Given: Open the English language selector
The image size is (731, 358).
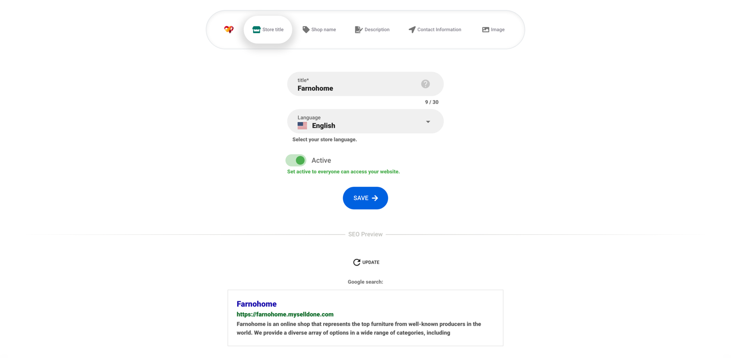Looking at the screenshot, I should click(365, 122).
